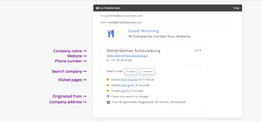Select the Rotterdamse Schouwburg company name
261x122 pixels.
[134, 51]
